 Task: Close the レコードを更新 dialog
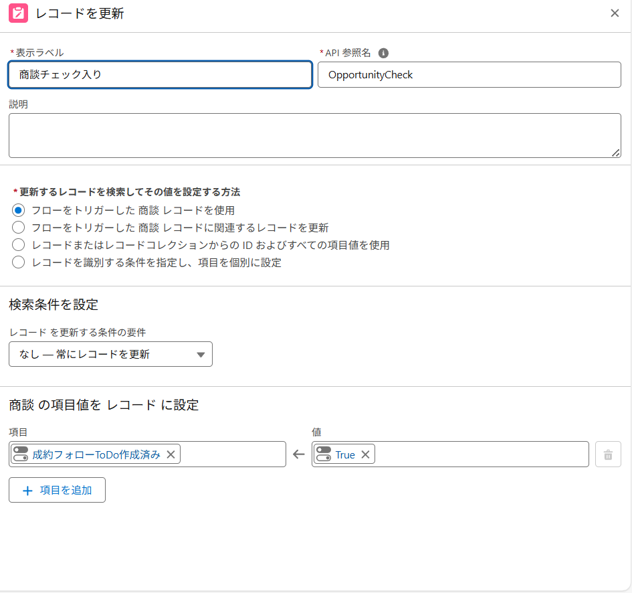(615, 13)
